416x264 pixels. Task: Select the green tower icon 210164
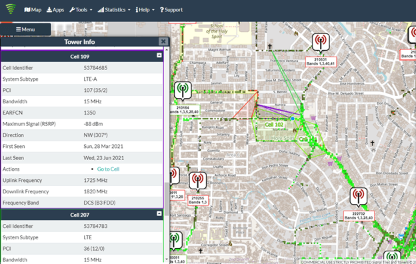coord(183,91)
